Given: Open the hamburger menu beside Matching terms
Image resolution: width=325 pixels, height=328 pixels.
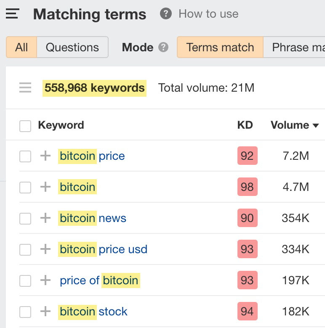Looking at the screenshot, I should coord(12,14).
